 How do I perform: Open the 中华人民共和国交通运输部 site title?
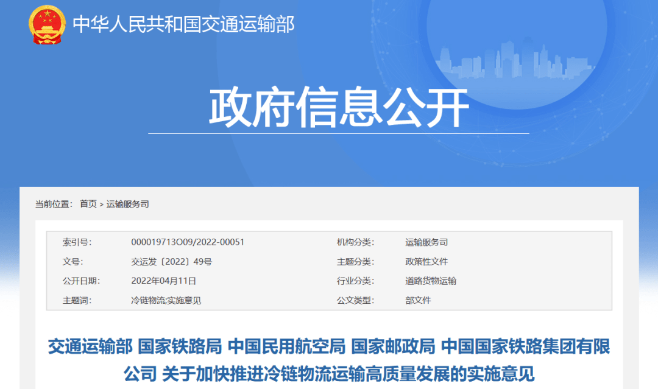tap(184, 24)
